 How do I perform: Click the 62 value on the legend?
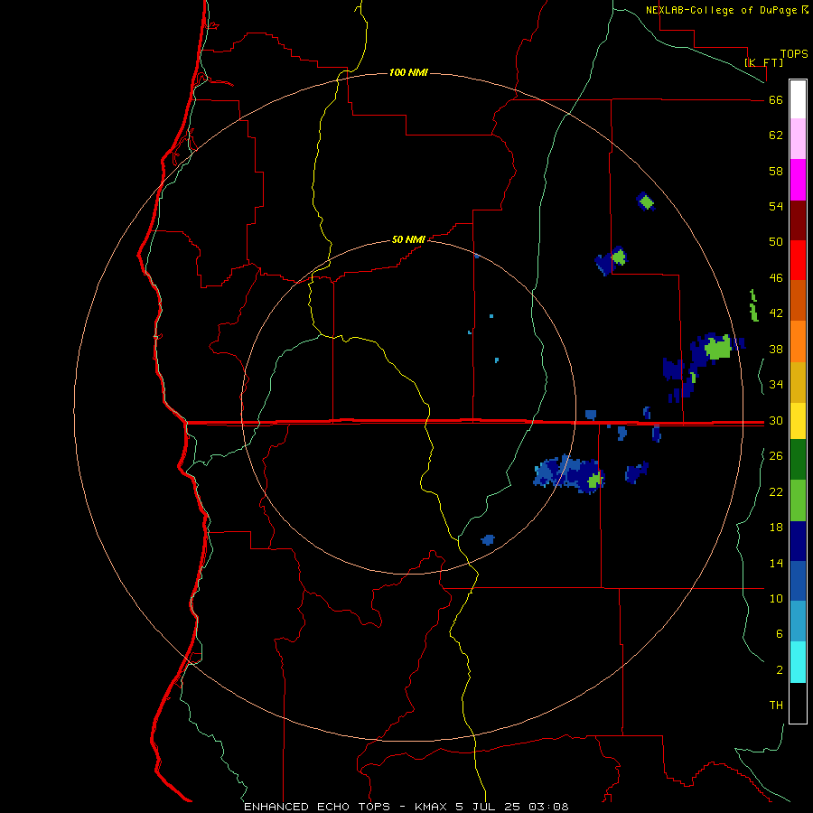pyautogui.click(x=776, y=135)
